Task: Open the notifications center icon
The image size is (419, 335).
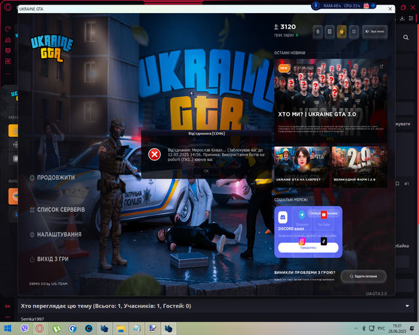Action: [412, 328]
